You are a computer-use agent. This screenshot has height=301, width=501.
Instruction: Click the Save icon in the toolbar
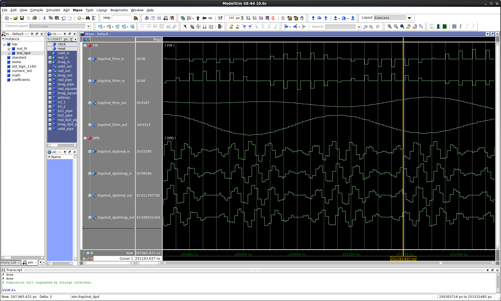pyautogui.click(x=22, y=18)
